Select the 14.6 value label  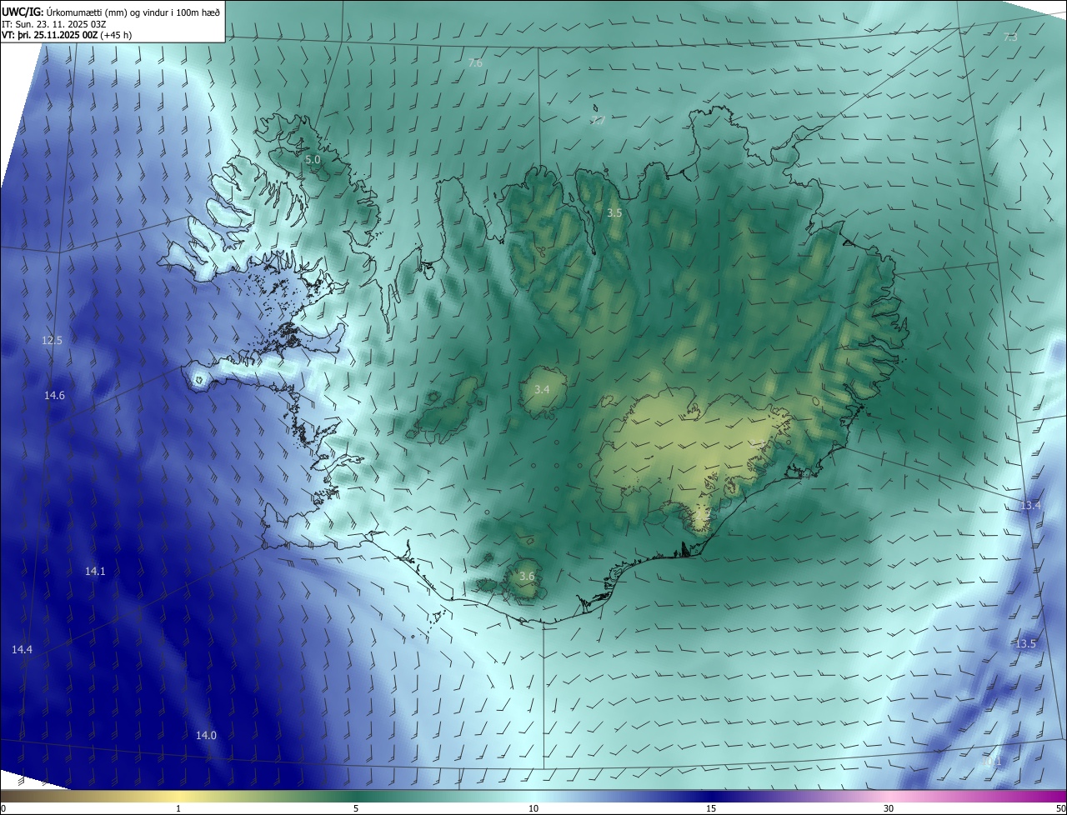(x=54, y=396)
